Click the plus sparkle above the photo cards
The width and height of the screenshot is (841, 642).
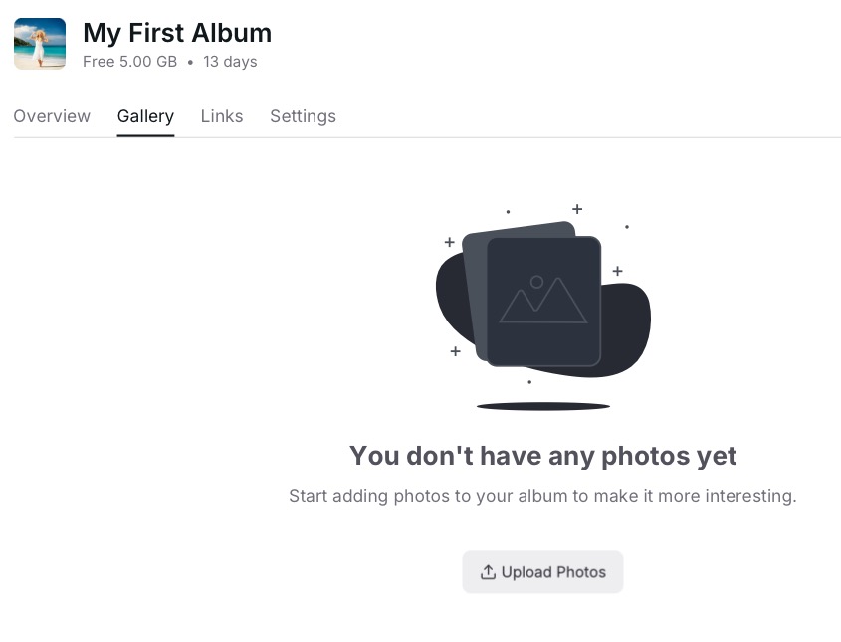point(577,209)
